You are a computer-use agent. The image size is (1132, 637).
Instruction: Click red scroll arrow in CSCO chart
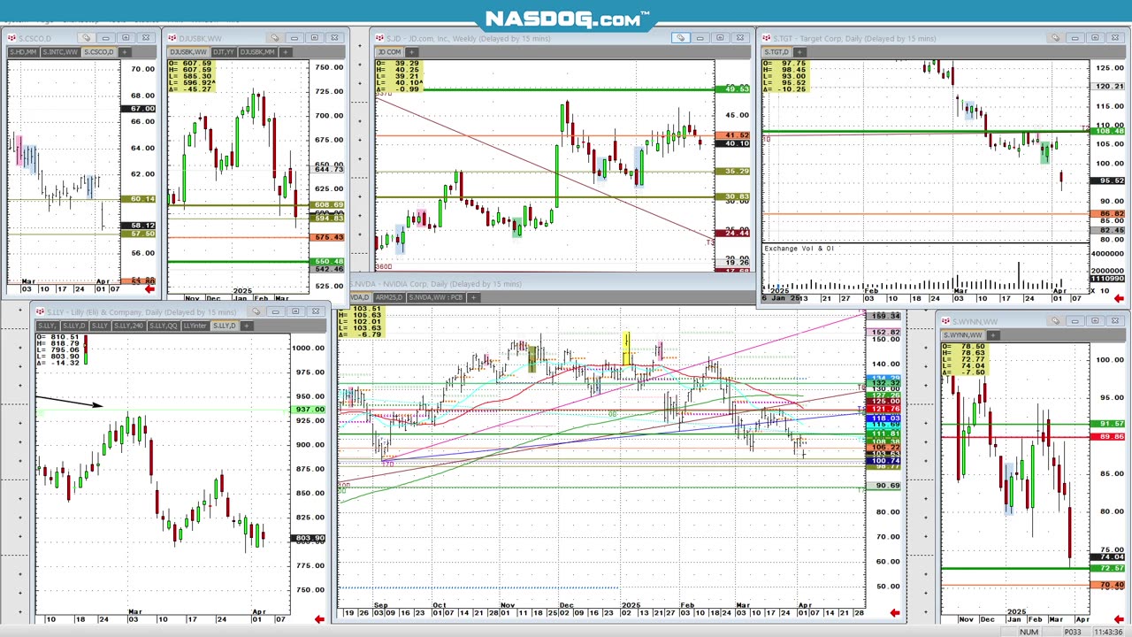(149, 289)
